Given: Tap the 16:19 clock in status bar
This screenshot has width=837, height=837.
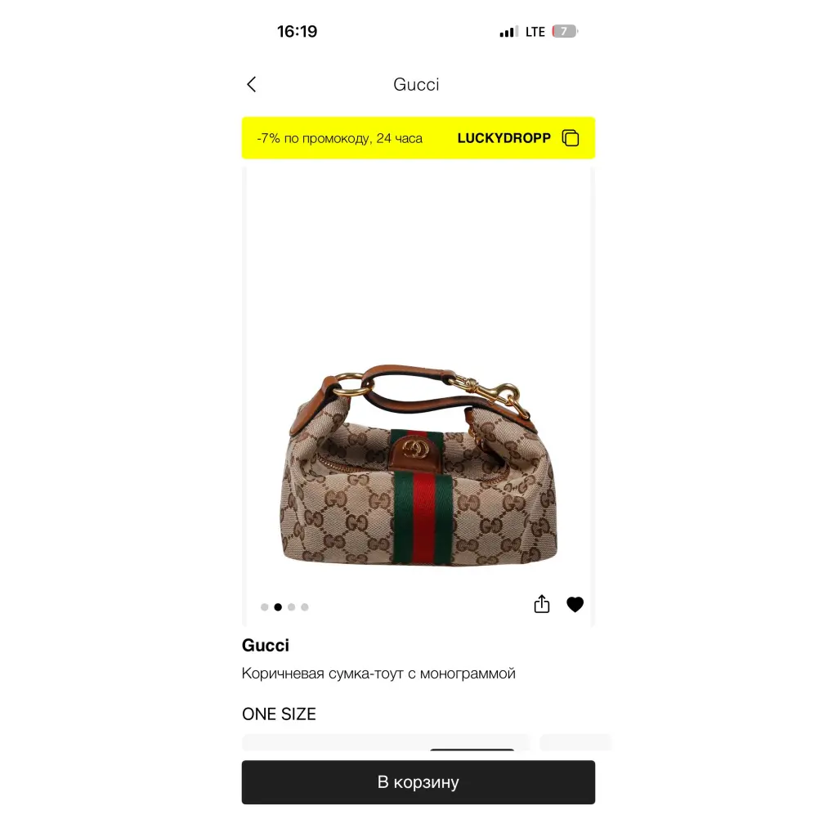Looking at the screenshot, I should tap(297, 32).
